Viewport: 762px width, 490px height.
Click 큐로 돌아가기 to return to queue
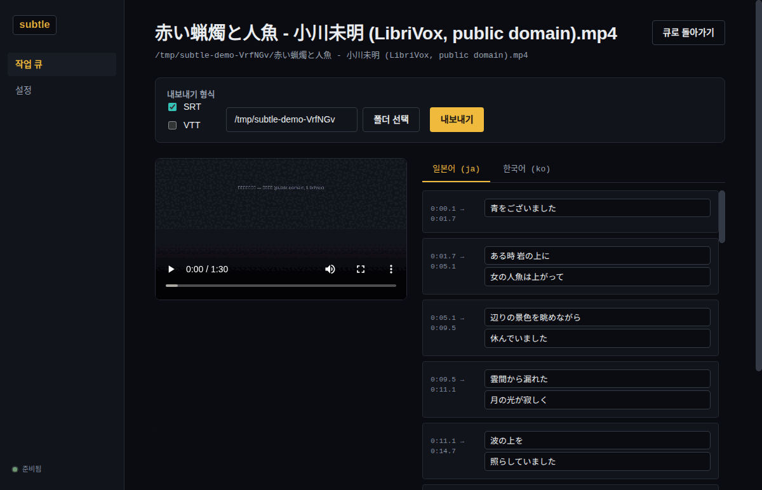point(688,33)
